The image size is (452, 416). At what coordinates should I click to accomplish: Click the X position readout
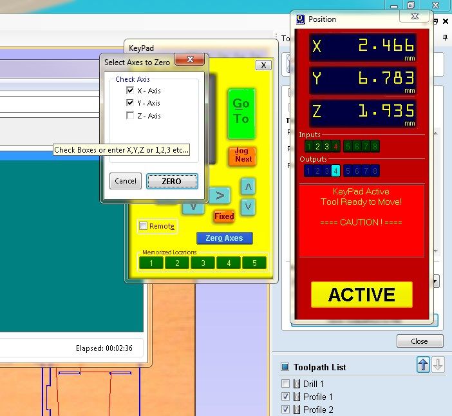point(363,48)
